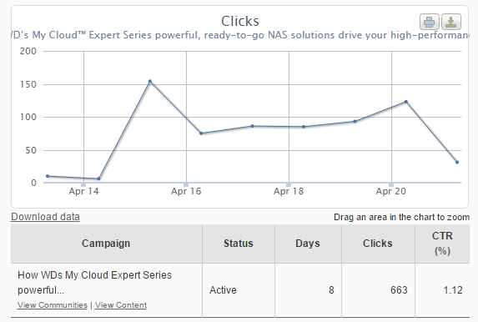Open View Communities link
This screenshot has width=478, height=322.
pos(53,305)
